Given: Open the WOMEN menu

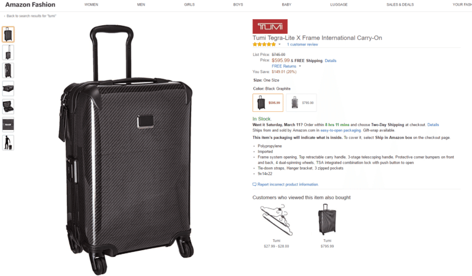Looking at the screenshot, I should pos(91,4).
